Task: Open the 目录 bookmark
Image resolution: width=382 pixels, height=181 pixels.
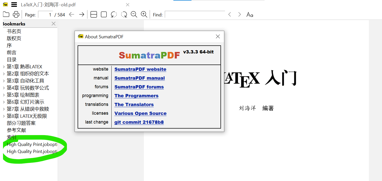Action: pyautogui.click(x=12, y=59)
